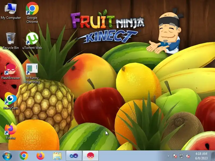Viewport: 215px width, 161px height.
Task: Select the FlashBrowser desktop shortcut
Action: tap(11, 71)
